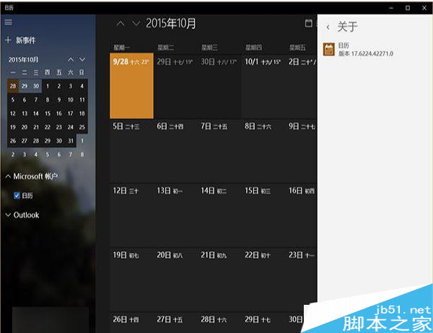This screenshot has height=333, width=433.
Task: Open the 29日 day cell in last week
Action: click(x=263, y=322)
